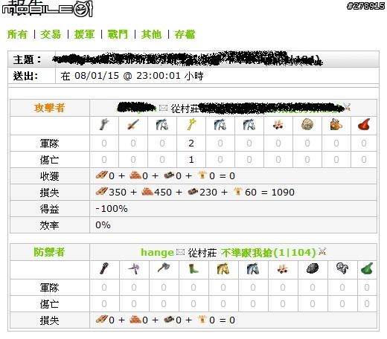Click the attacker 傷亡 value 1
Screen dimensions: 387x339
(191, 160)
